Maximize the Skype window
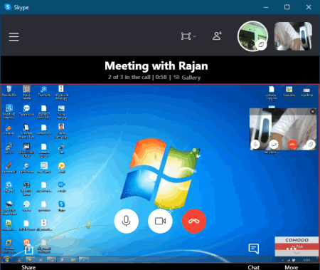Viewport: 320px width, 270px height. coord(287,7)
